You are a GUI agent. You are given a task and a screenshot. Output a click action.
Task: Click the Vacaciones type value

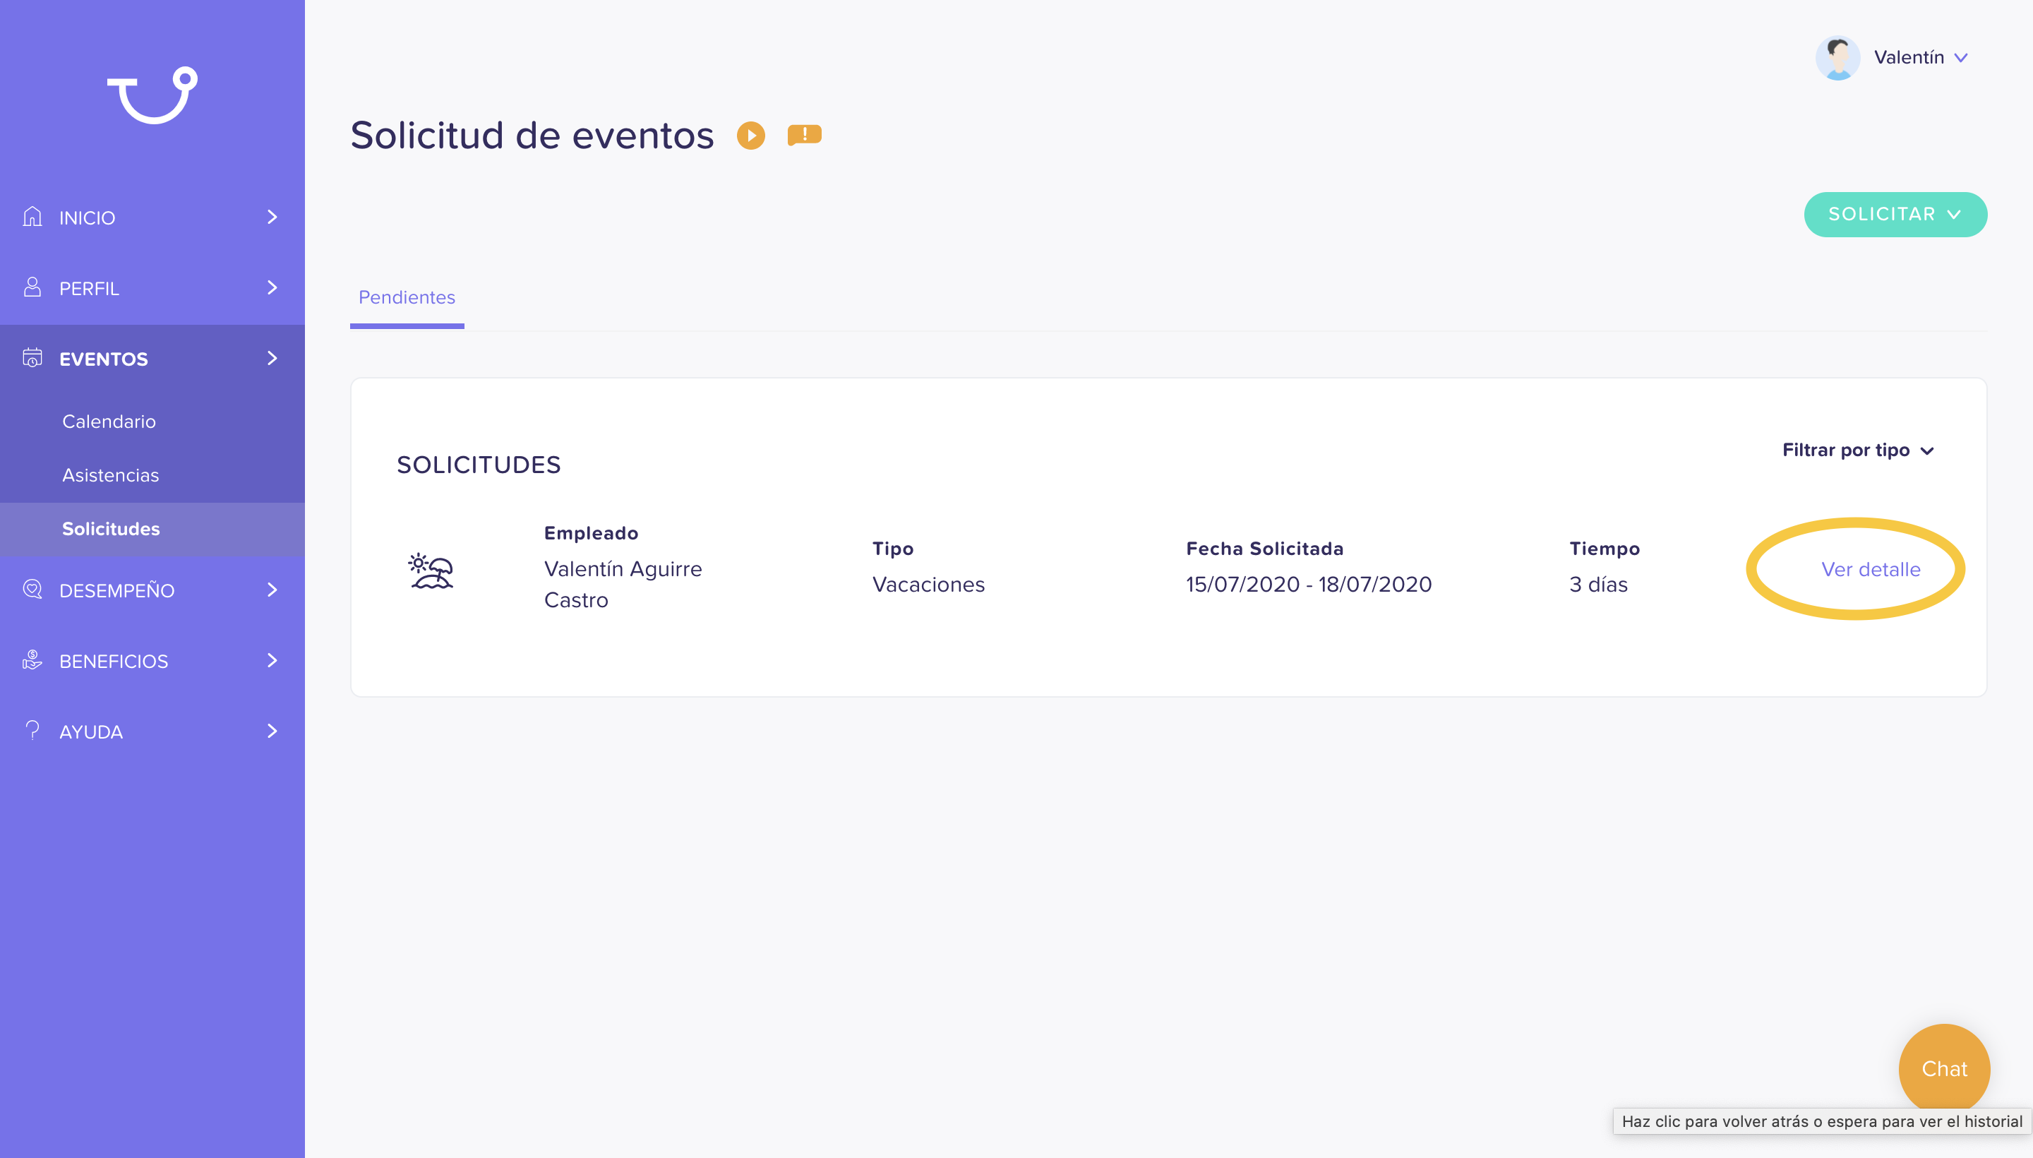pyautogui.click(x=928, y=585)
